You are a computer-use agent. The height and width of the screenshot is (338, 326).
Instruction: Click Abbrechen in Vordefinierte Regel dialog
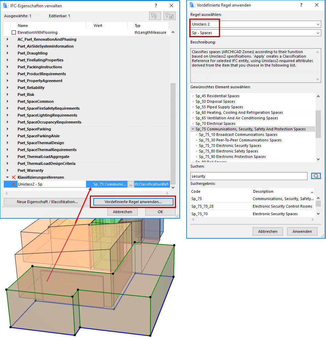268,231
